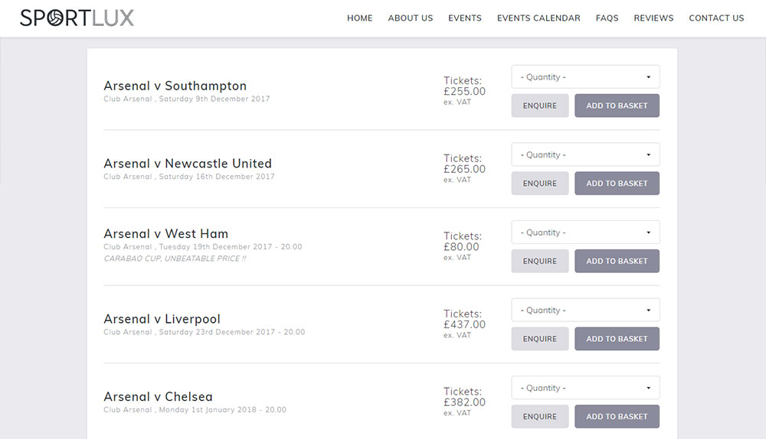Viewport: 766px width, 439px height.
Task: Click the Arsenal v Chelsea event heading
Action: coord(158,397)
